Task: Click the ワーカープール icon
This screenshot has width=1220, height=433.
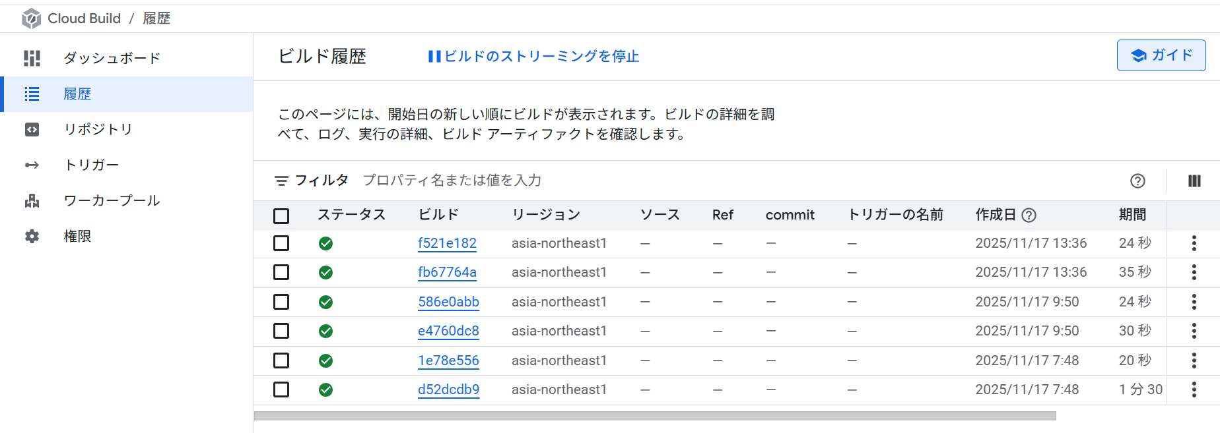Action: click(x=32, y=200)
